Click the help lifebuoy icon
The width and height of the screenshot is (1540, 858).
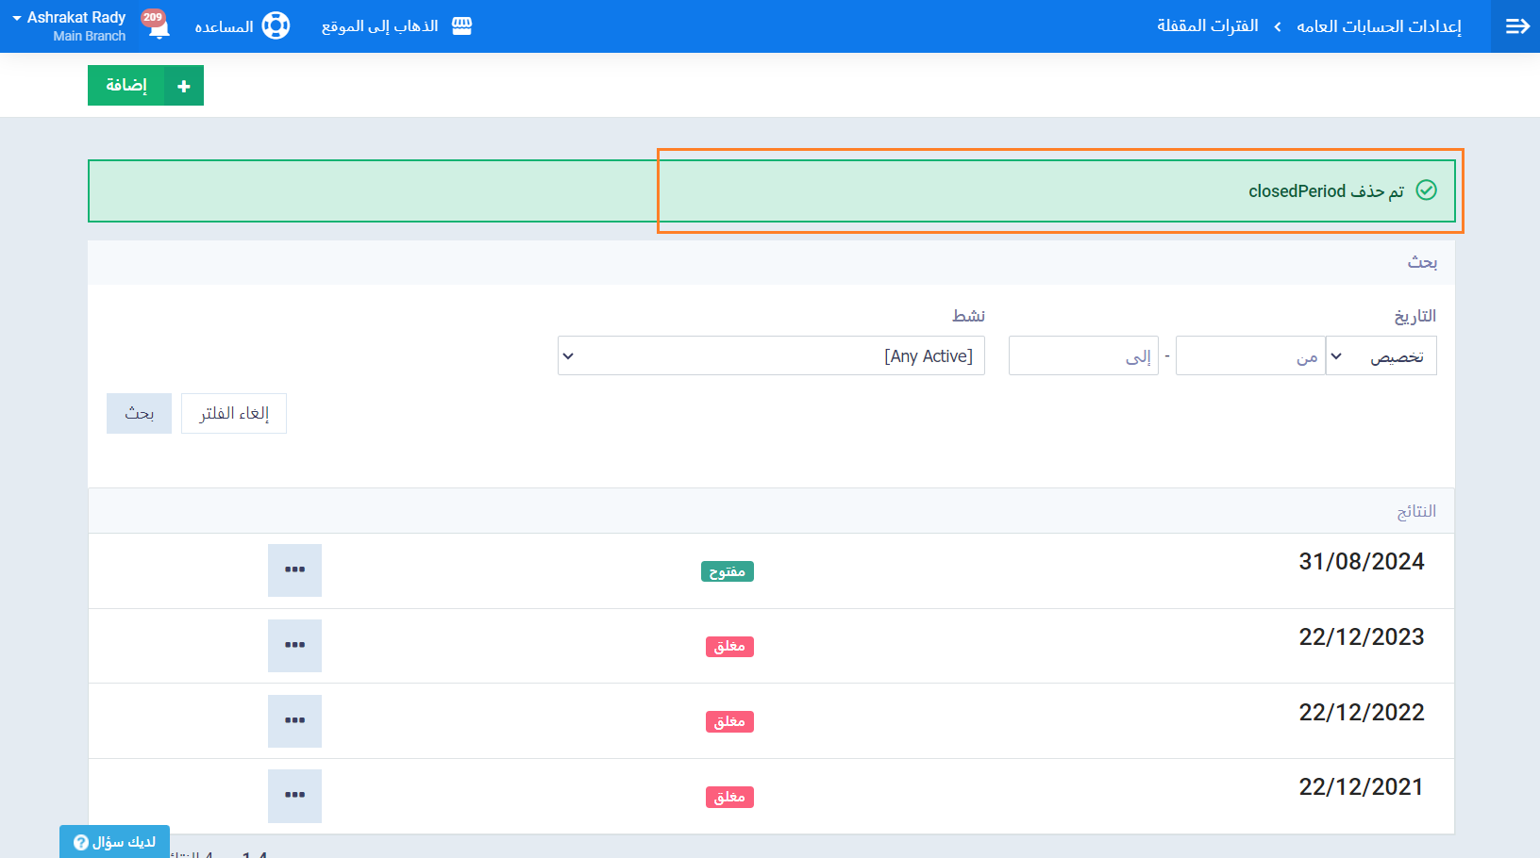click(276, 25)
